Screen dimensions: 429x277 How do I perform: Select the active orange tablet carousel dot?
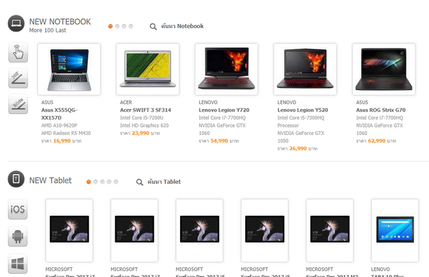click(x=89, y=182)
